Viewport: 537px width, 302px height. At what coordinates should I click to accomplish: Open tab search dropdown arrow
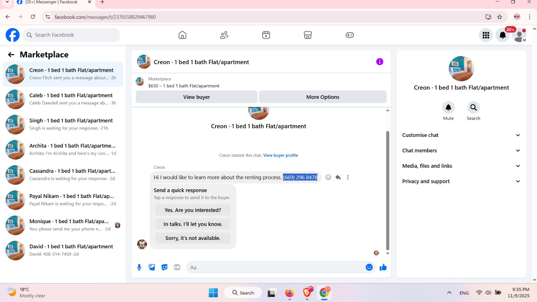pyautogui.click(x=7, y=2)
